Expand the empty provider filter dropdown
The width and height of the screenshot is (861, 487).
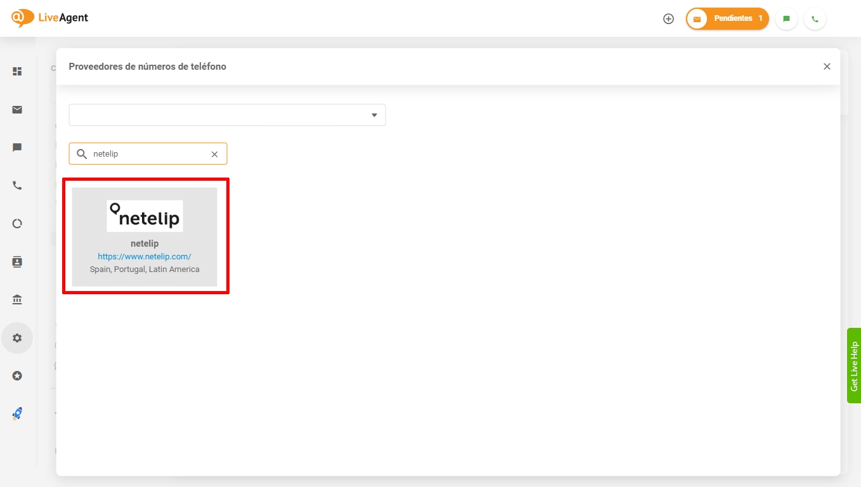click(x=227, y=115)
